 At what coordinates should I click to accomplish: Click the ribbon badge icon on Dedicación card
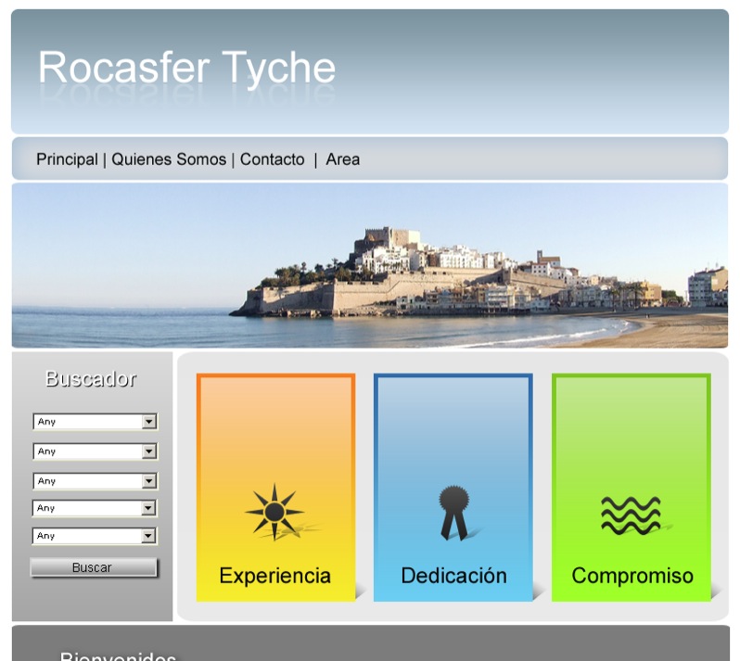pyautogui.click(x=453, y=512)
